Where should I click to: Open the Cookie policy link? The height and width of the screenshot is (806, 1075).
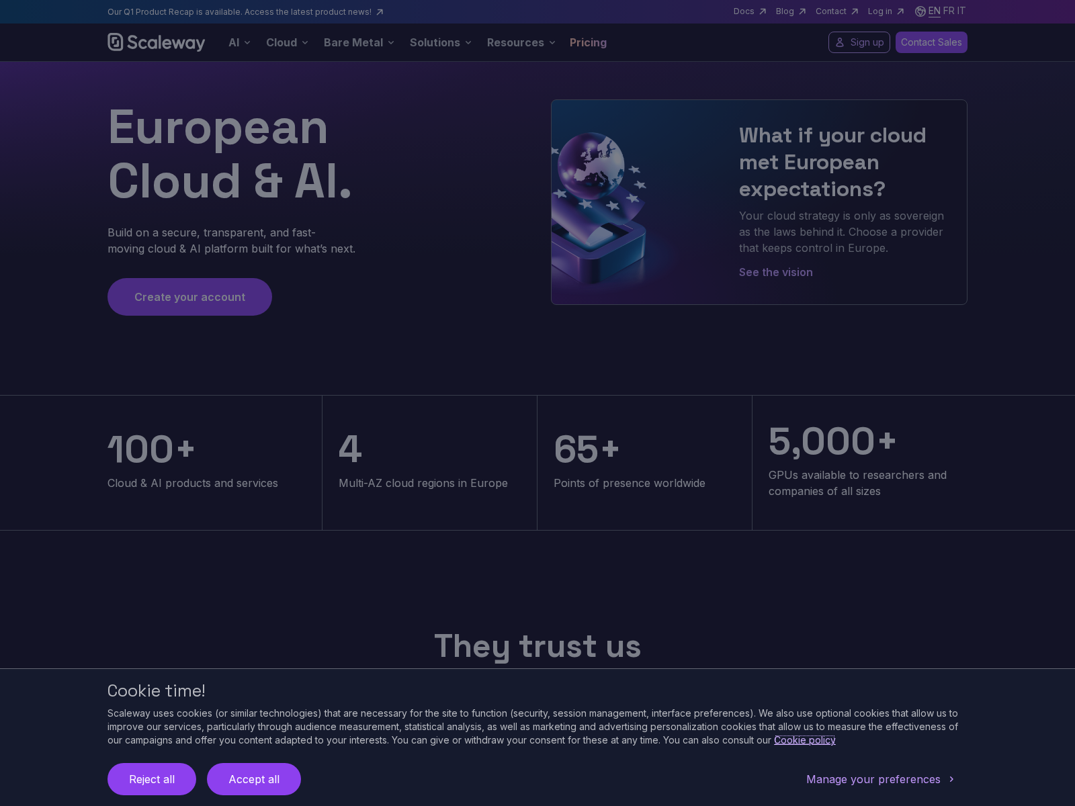click(x=805, y=740)
